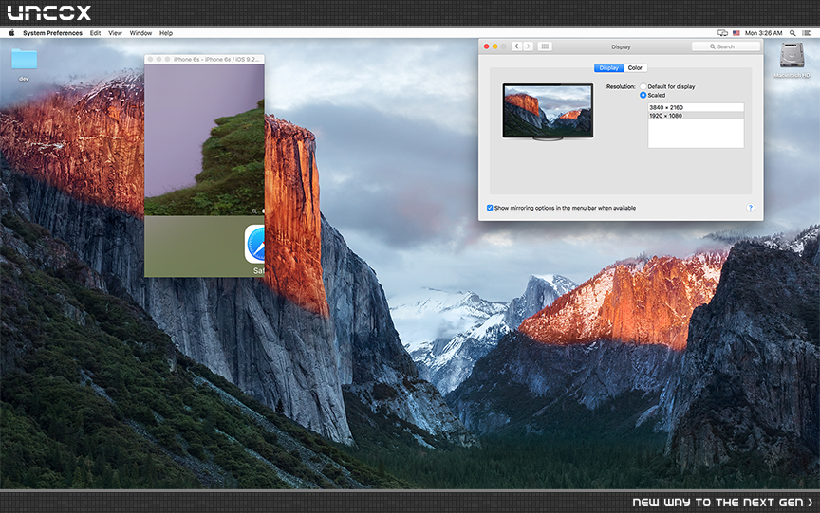This screenshot has width=820, height=513.
Task: Open the Notification Center icon
Action: (x=807, y=33)
